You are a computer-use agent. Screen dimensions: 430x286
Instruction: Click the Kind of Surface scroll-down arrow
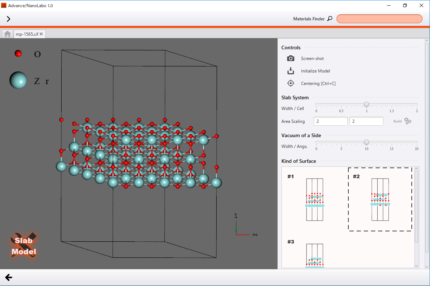[x=416, y=266]
